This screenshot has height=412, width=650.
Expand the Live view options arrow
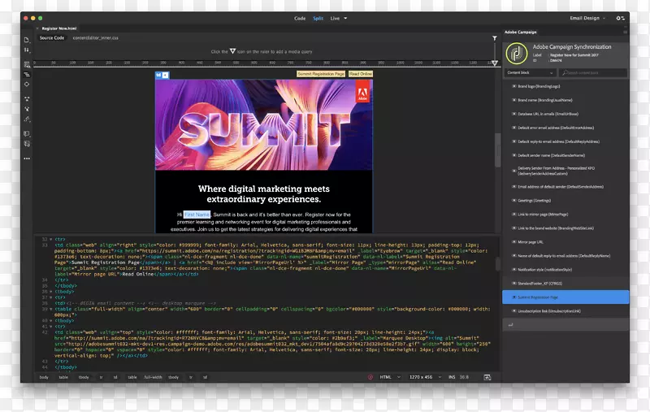click(x=345, y=17)
